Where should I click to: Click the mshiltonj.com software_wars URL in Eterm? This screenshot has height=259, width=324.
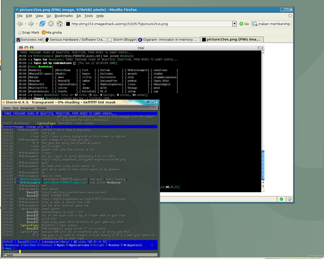[x=74, y=192]
